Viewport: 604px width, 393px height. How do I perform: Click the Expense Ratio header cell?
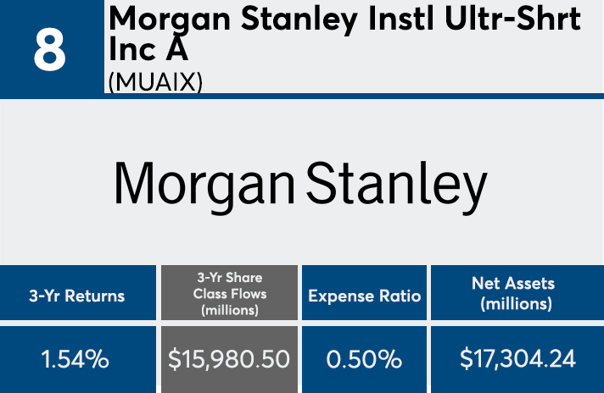tap(365, 296)
